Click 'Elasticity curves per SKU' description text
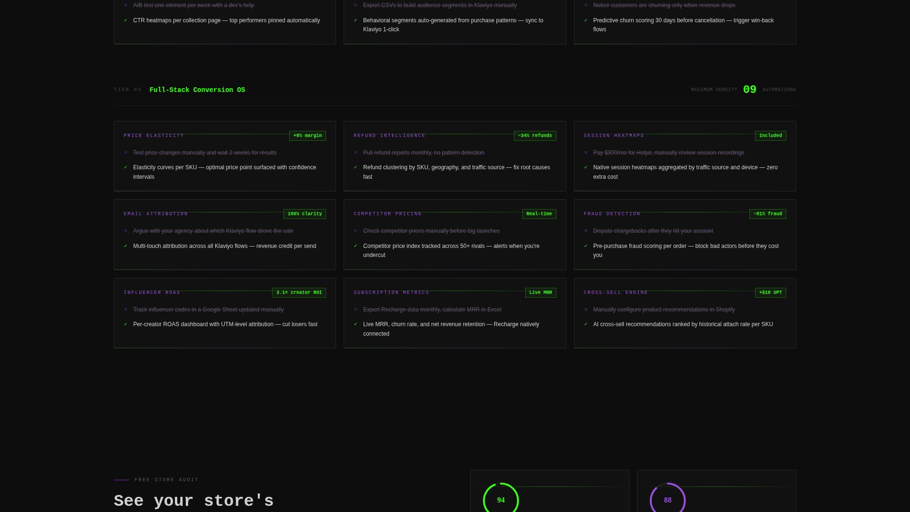 225,172
